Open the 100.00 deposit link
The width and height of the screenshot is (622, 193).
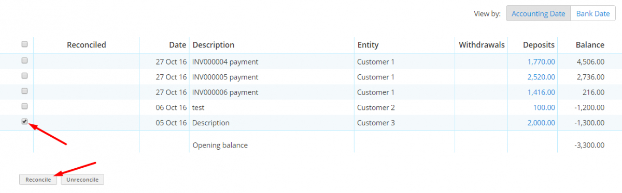click(544, 108)
